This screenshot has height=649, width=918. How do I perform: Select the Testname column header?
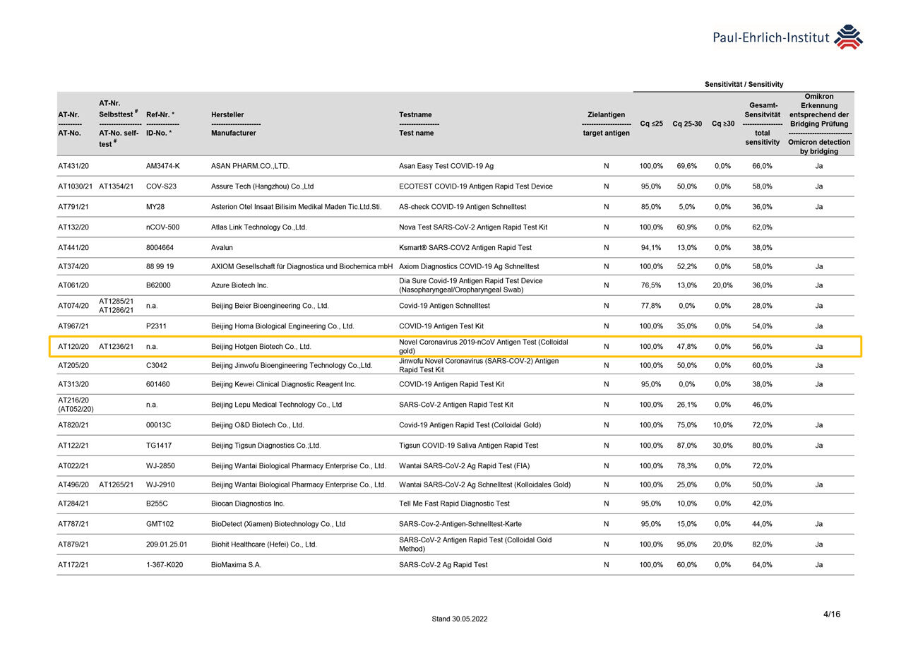coord(416,124)
